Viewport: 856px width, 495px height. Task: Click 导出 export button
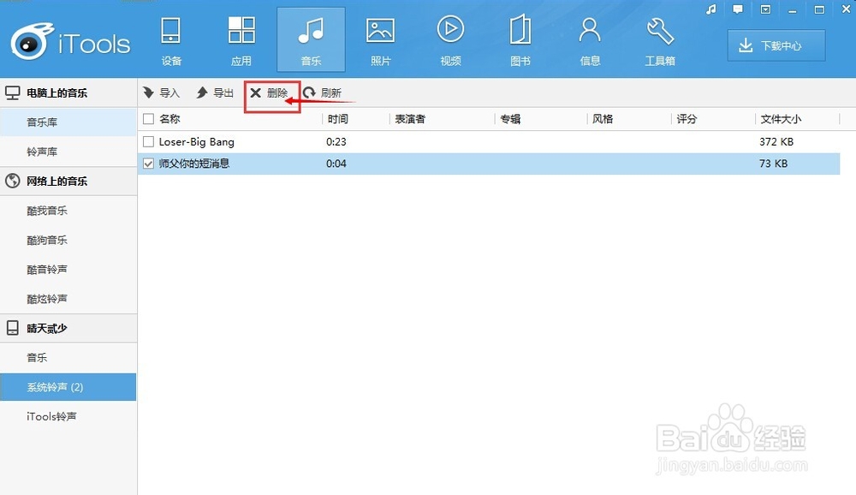[215, 92]
